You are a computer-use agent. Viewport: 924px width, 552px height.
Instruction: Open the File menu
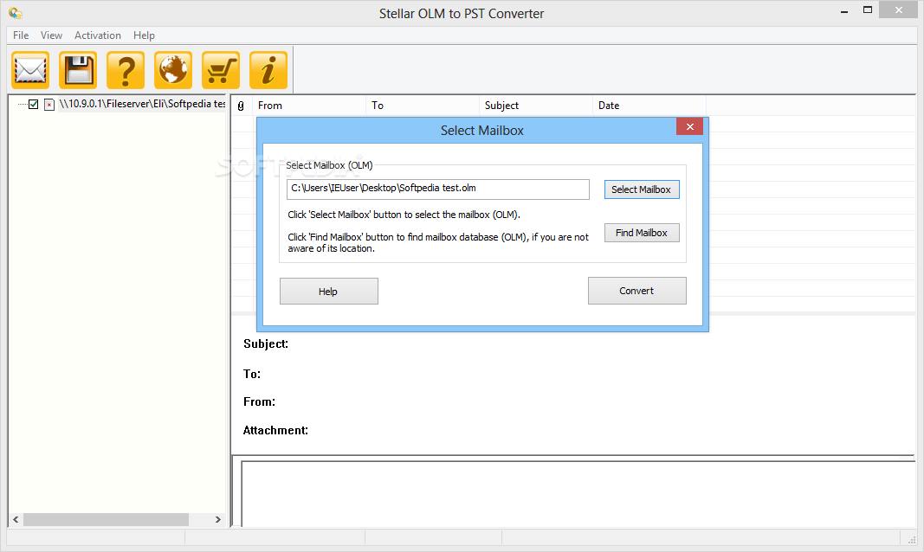point(21,35)
